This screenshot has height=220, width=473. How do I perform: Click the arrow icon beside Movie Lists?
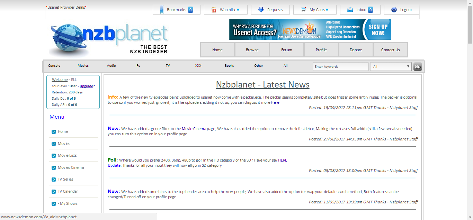coord(54,156)
